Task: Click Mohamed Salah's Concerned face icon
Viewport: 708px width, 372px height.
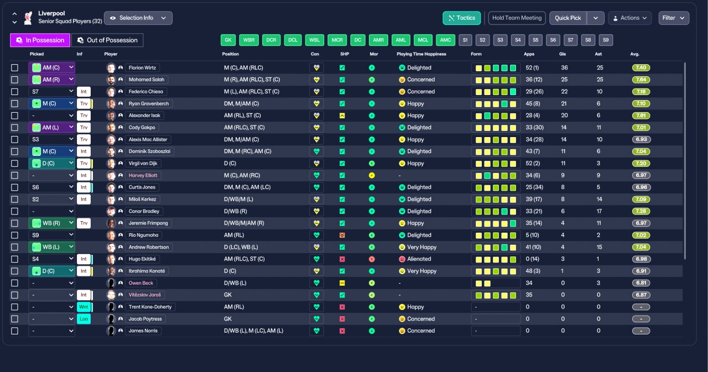Action: coord(402,80)
